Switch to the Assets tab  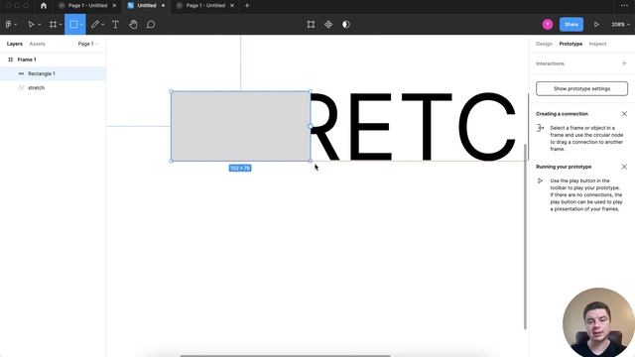(x=38, y=44)
